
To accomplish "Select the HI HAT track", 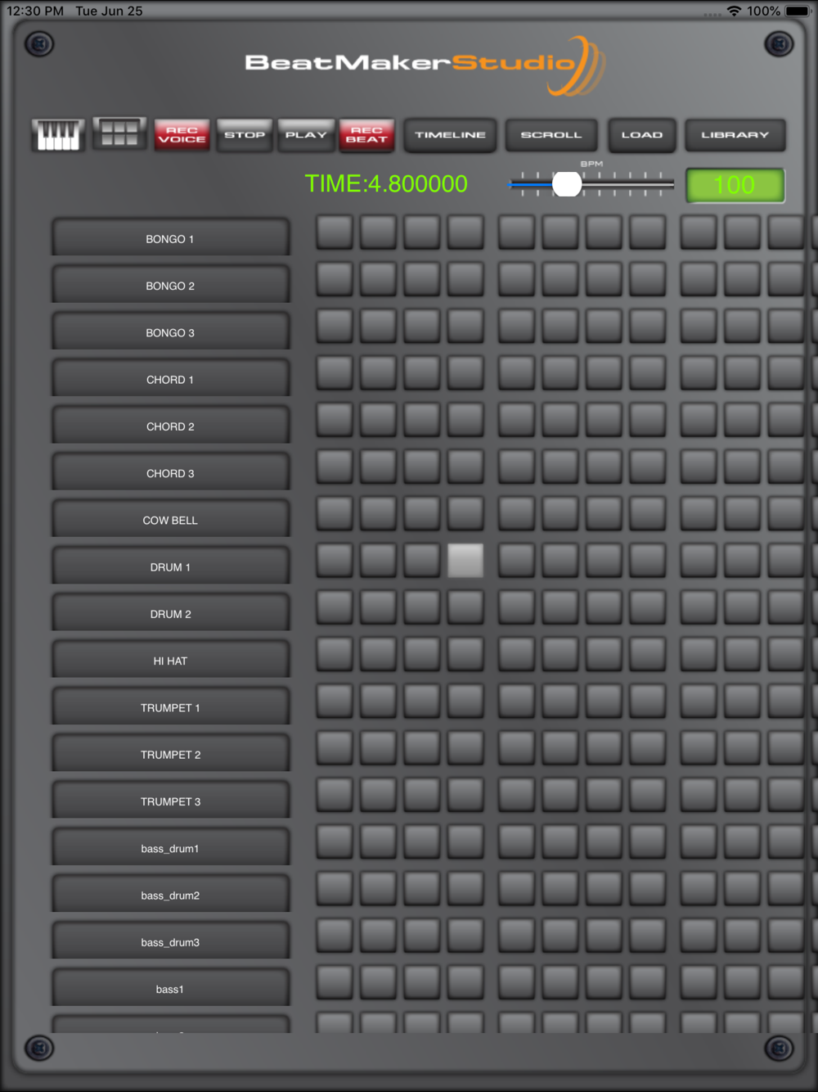I will (x=170, y=660).
